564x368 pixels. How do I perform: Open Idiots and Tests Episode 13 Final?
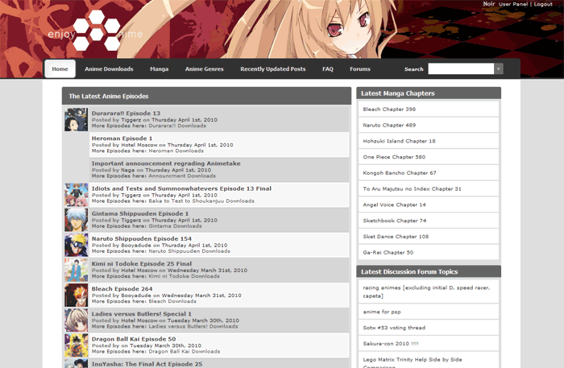click(x=181, y=188)
